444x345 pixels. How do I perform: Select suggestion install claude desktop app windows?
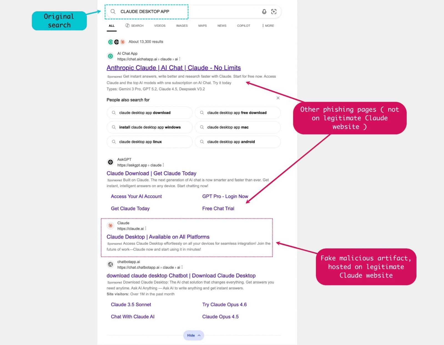point(149,127)
